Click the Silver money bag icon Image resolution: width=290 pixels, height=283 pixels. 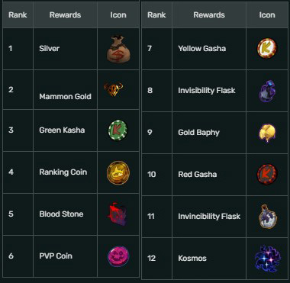[x=118, y=49]
